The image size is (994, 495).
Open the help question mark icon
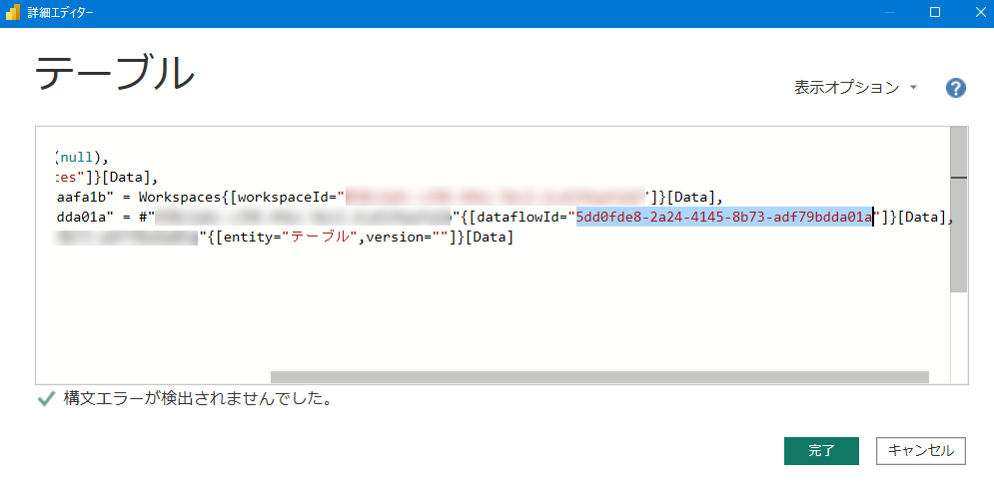(x=955, y=88)
